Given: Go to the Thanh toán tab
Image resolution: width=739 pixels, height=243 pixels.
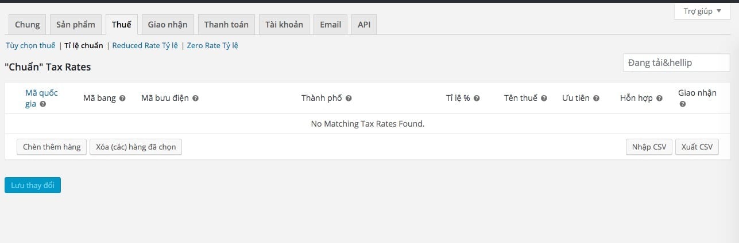Looking at the screenshot, I should (226, 25).
